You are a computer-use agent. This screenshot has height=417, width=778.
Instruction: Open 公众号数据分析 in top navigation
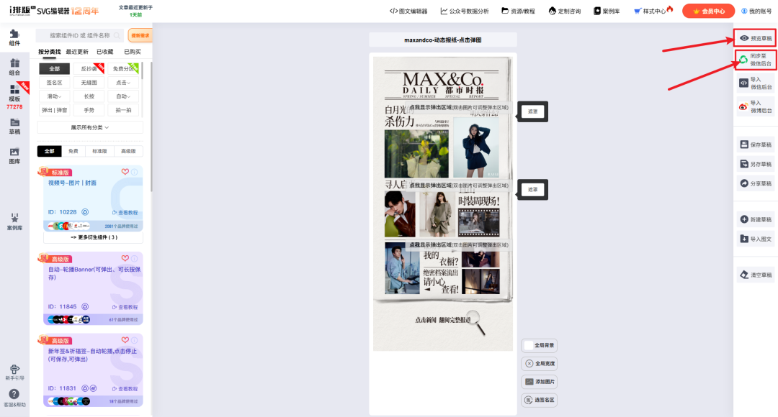465,11
